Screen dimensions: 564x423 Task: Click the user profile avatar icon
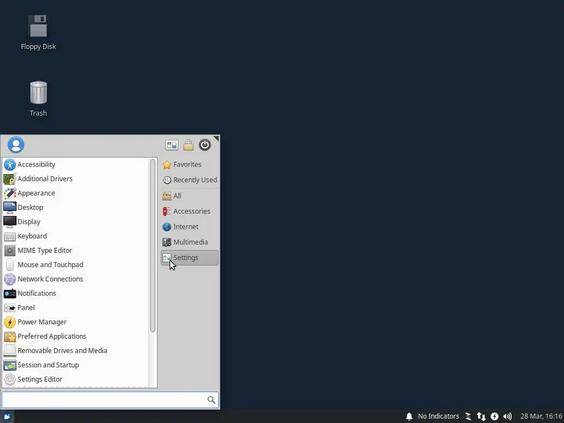[x=16, y=145]
